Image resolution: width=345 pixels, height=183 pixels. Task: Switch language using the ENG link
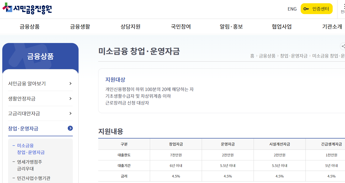292,9
